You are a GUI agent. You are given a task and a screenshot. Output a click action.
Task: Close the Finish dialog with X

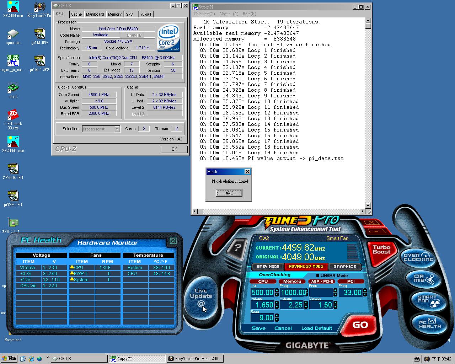[x=247, y=172]
